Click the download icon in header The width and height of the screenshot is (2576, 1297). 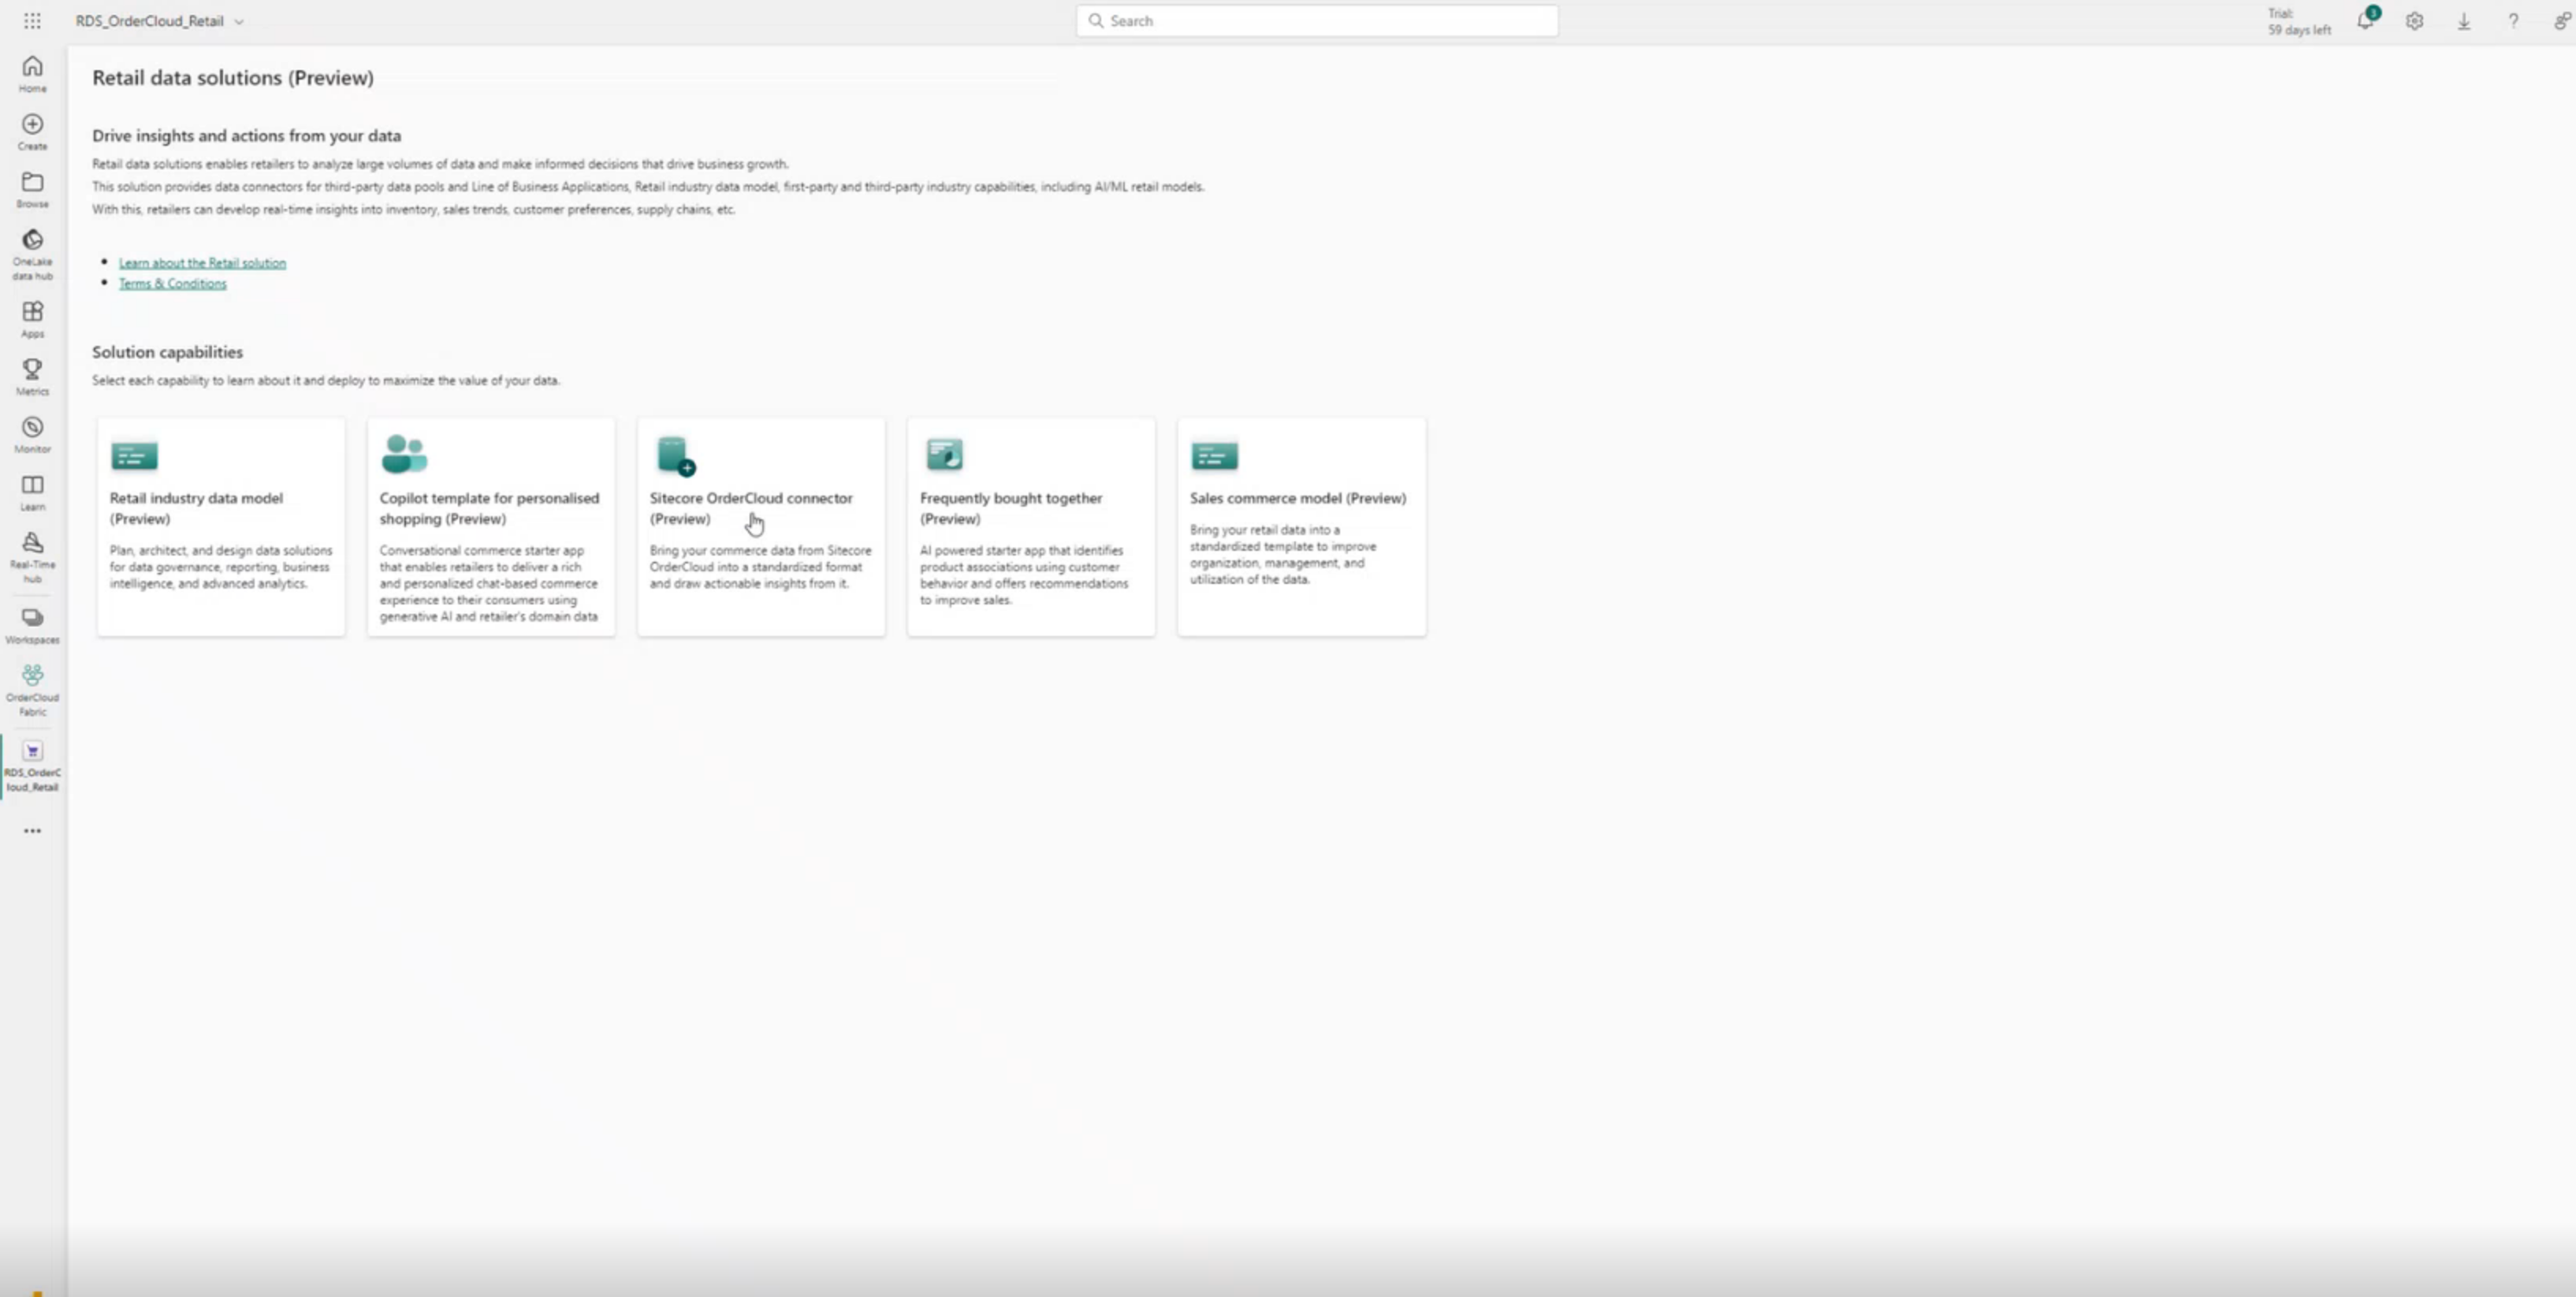pyautogui.click(x=2464, y=21)
